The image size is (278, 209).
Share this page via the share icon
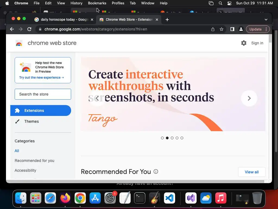[213, 29]
